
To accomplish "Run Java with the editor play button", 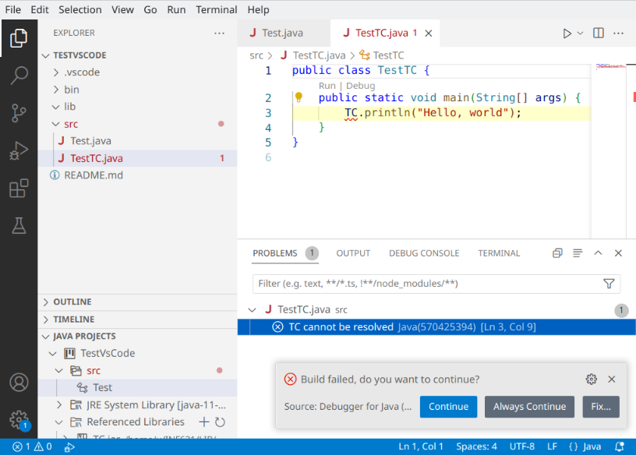I will 567,34.
